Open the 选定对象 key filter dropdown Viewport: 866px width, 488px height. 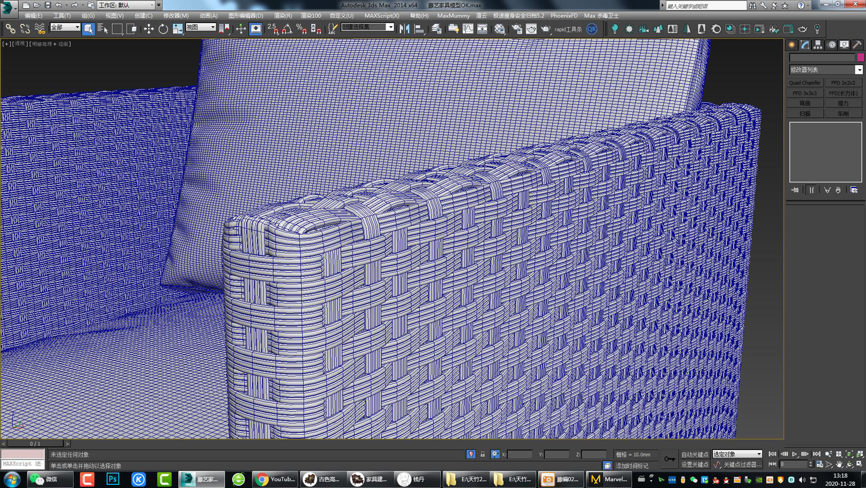pos(759,454)
